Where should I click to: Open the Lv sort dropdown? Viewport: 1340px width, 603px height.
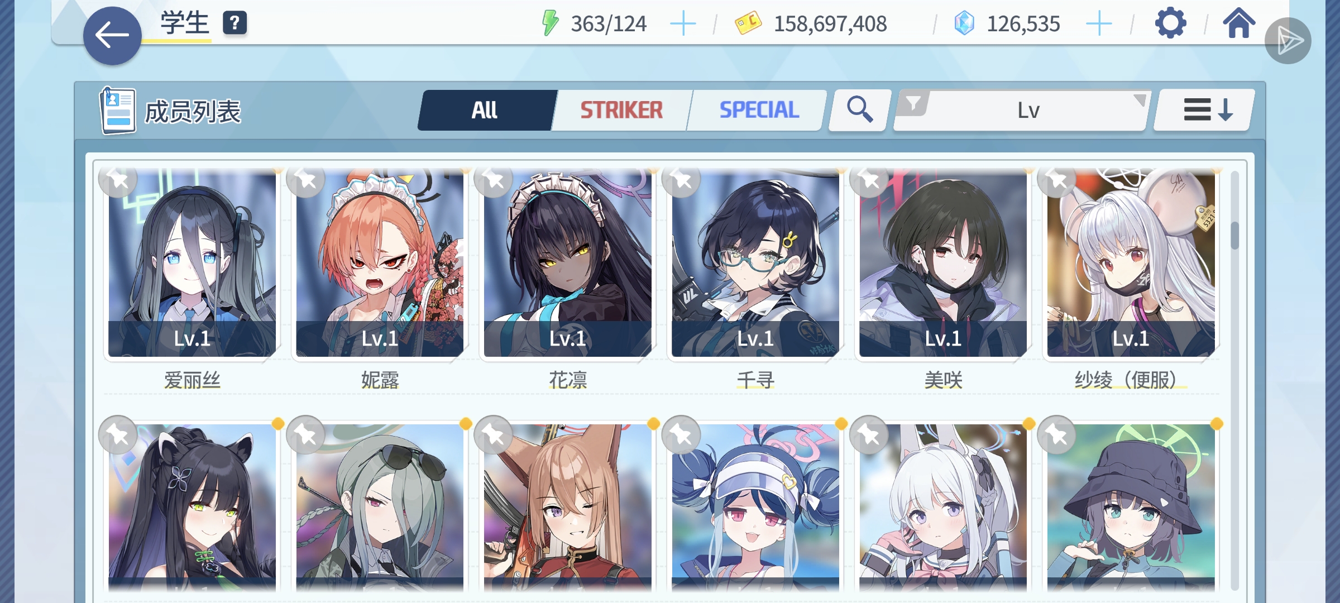pyautogui.click(x=1028, y=111)
